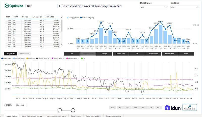The height and width of the screenshot is (117, 202).
Task: Open the District Cooling sheet tab
Action: (x=12, y=116)
